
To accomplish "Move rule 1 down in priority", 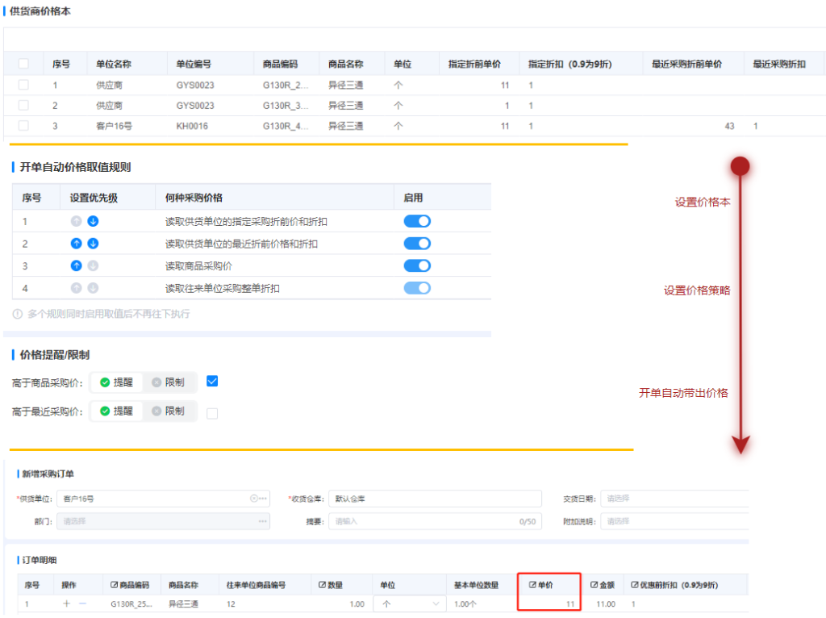I will tap(93, 221).
